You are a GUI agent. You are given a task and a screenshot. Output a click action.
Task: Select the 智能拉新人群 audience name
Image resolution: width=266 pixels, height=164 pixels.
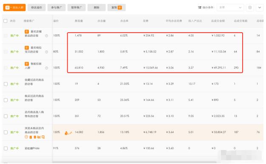(33, 66)
